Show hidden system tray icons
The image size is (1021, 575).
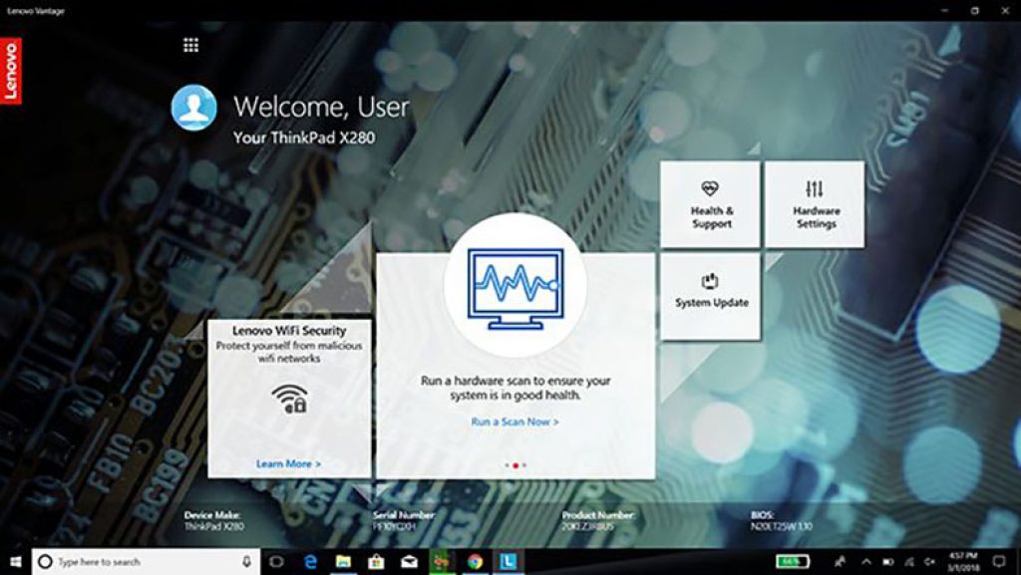pos(866,561)
